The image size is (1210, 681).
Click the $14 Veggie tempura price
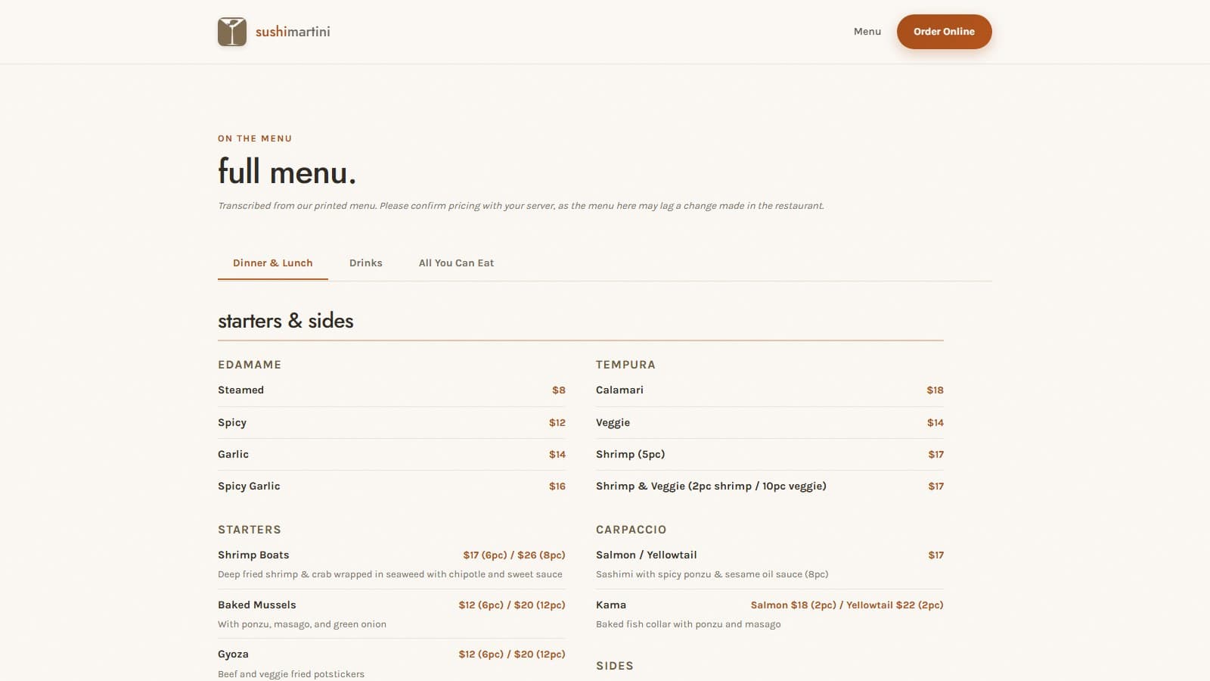click(935, 423)
